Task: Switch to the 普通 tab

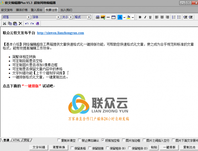Action: [6, 140]
